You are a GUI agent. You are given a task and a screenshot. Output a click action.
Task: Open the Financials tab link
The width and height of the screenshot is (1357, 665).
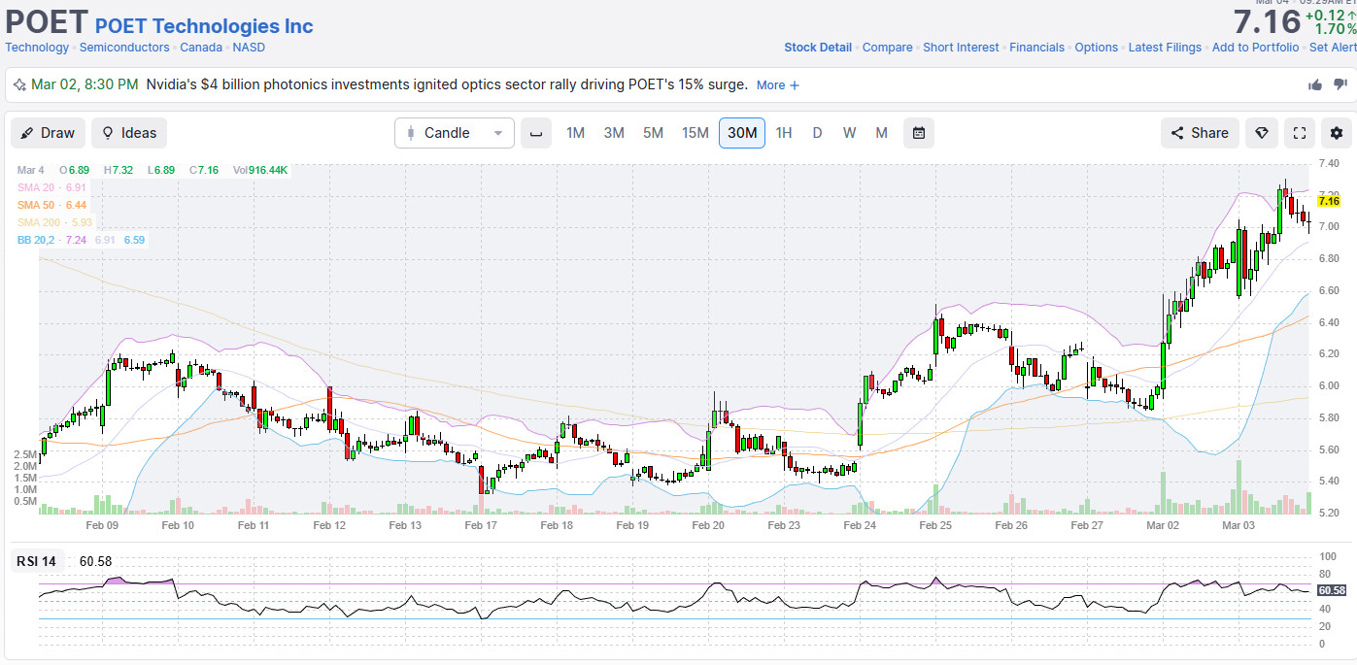pyautogui.click(x=1036, y=48)
